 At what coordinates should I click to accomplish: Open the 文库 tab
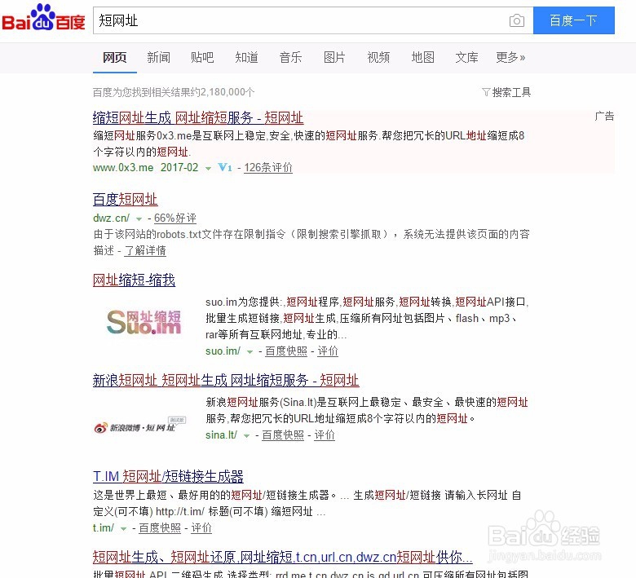pyautogui.click(x=466, y=58)
